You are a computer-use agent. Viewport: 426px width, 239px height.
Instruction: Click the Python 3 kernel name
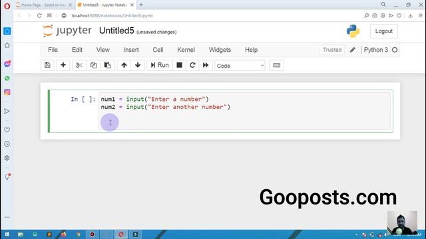tap(375, 50)
